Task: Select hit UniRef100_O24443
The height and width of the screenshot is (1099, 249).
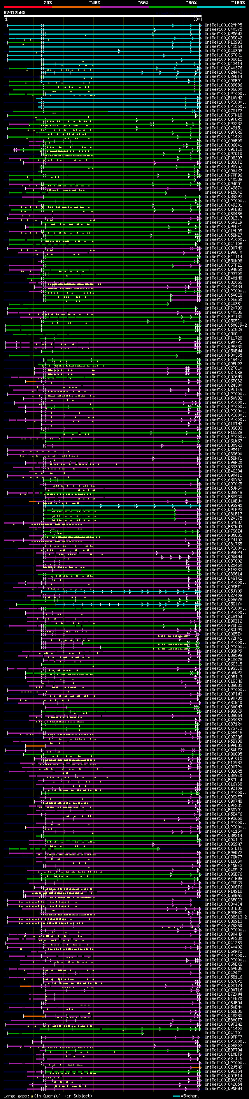Action: point(223,73)
